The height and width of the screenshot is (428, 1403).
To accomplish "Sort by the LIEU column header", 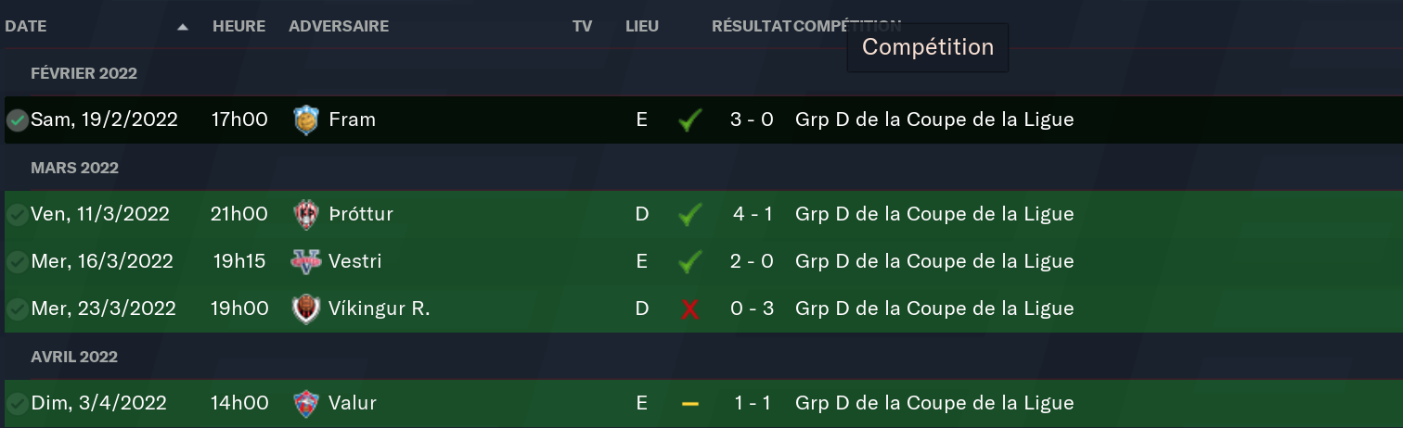I will (x=642, y=27).
